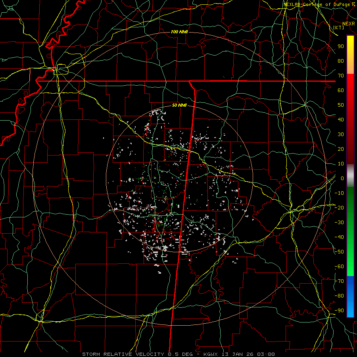The width and height of the screenshot is (357, 357).
Task: Click the -20 label on the velocity scale
Action: tap(339, 208)
